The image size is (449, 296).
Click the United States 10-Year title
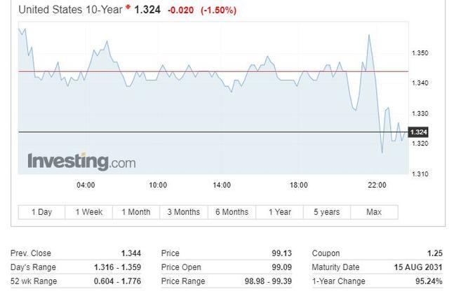pyautogui.click(x=70, y=10)
